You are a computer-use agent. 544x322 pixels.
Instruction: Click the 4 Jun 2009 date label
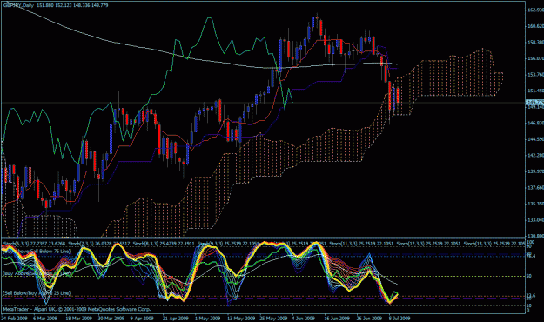(304, 319)
